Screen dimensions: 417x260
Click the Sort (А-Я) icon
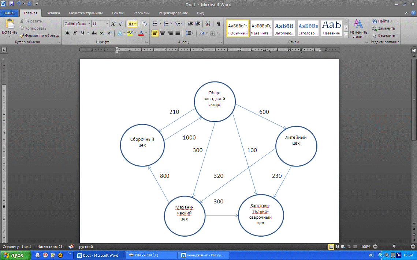pyautogui.click(x=208, y=24)
